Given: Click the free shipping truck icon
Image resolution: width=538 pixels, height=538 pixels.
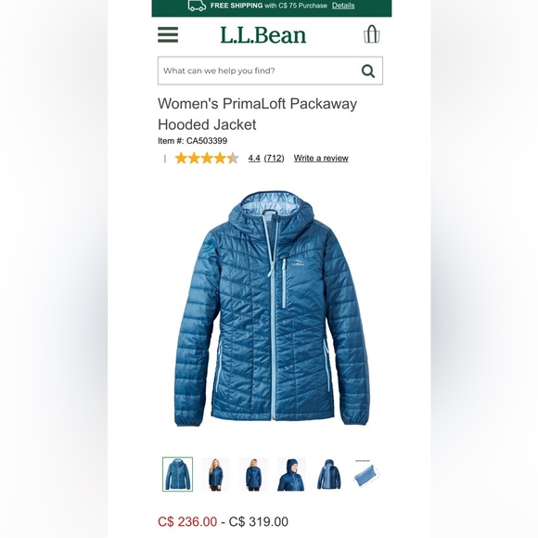Looking at the screenshot, I should point(197,6).
